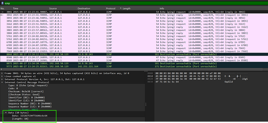Select packet row 6789
The width and height of the screenshot is (268, 123).
(x=134, y=45)
